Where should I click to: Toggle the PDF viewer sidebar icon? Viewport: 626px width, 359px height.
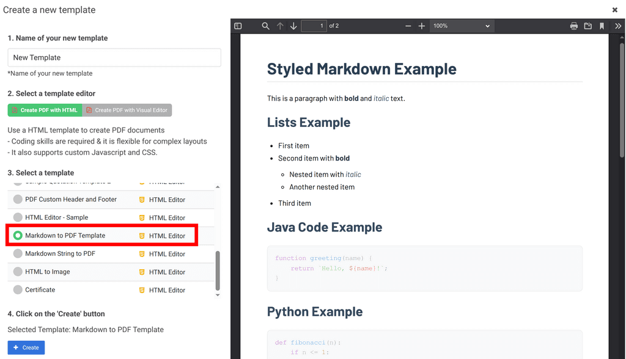click(x=238, y=26)
